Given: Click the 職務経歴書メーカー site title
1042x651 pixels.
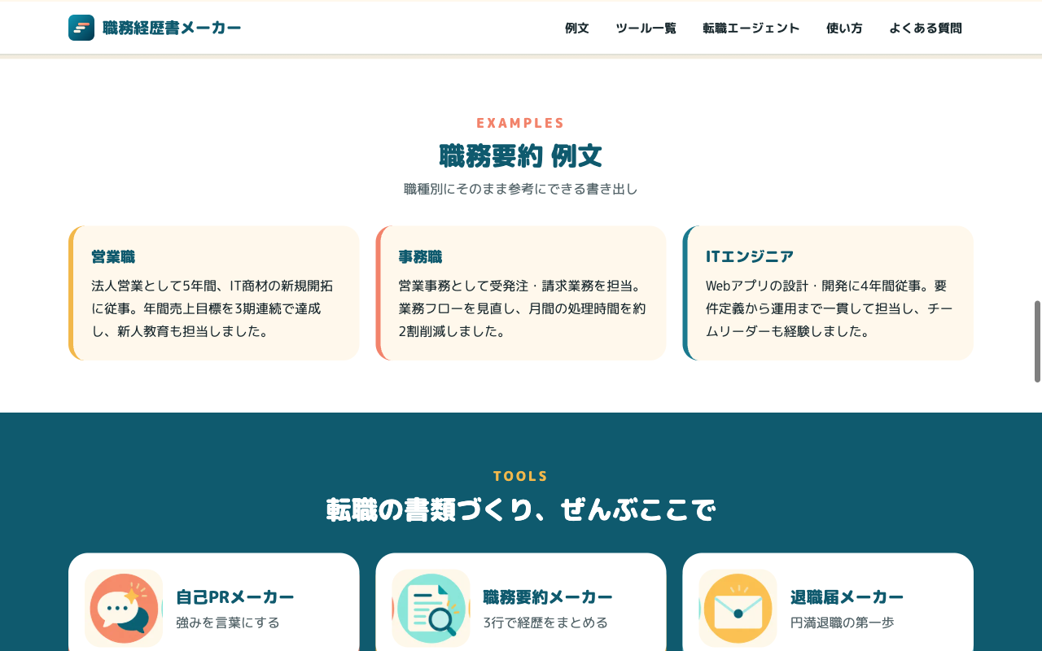Looking at the screenshot, I should pos(172,28).
